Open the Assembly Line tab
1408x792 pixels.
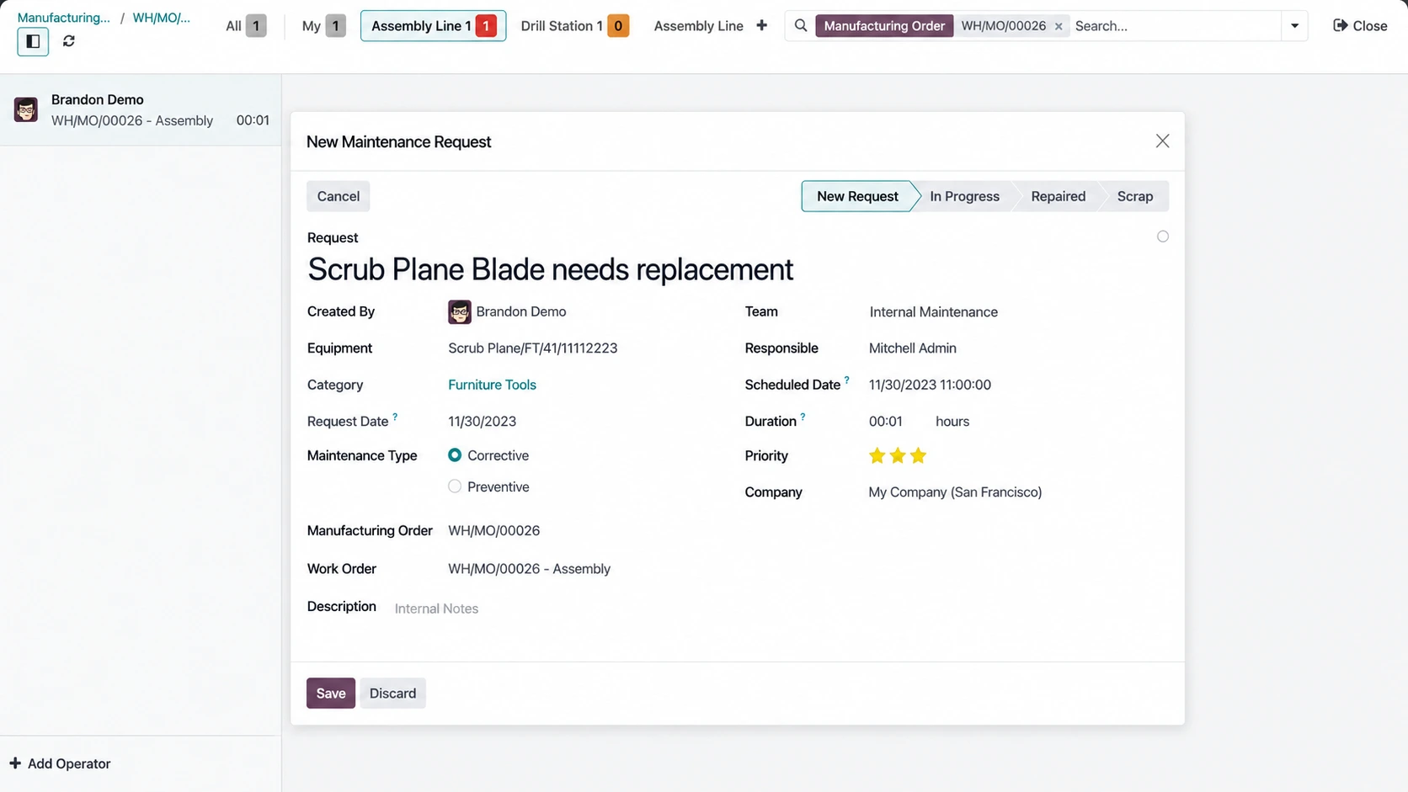click(x=698, y=26)
